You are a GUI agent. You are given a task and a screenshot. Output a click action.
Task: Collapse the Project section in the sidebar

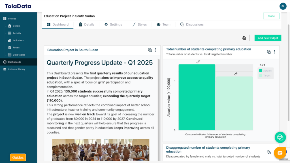point(12,19)
